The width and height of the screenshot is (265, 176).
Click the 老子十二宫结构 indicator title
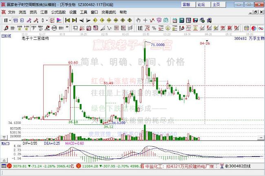point(35,38)
